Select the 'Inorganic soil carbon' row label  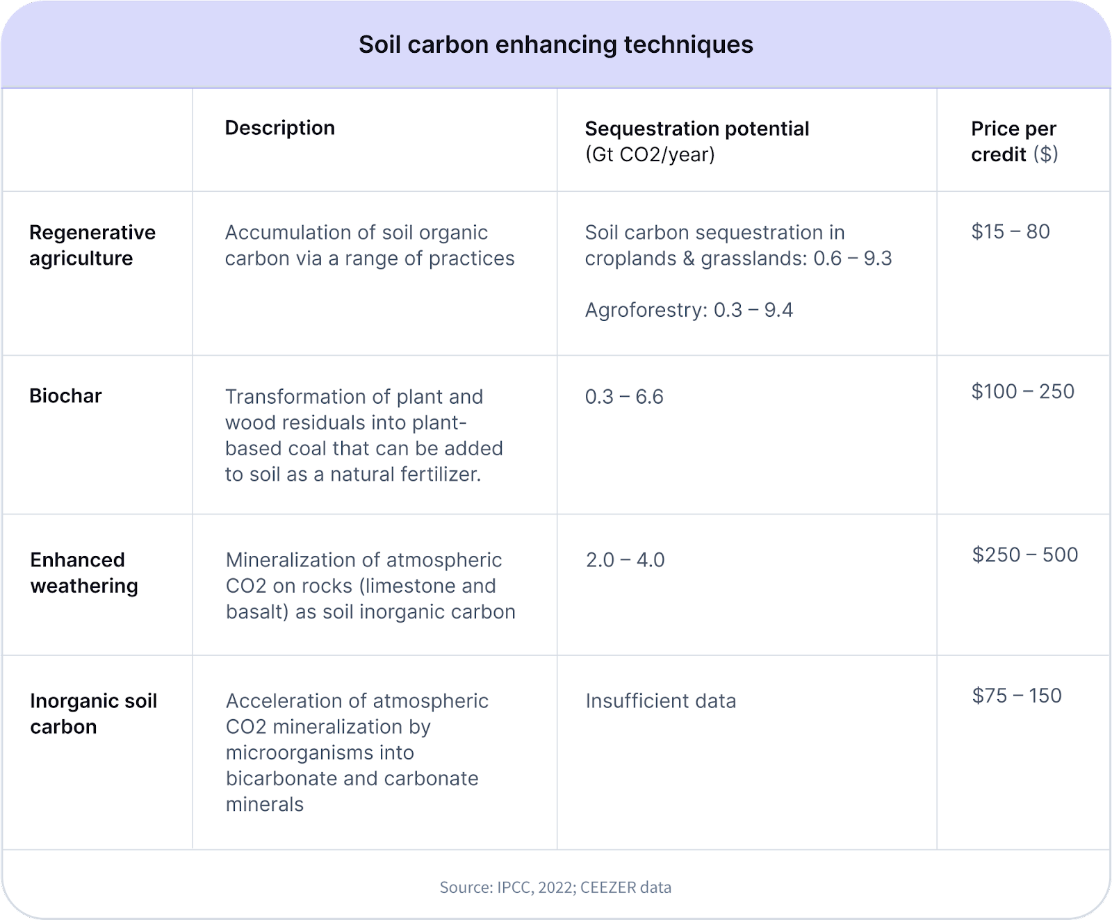coord(93,714)
